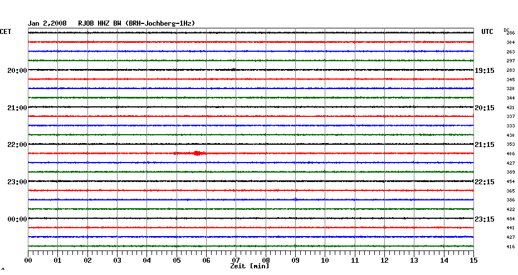
Task: Click the '(BRH-Jochberg-1Hz)' label
Action: (160, 23)
